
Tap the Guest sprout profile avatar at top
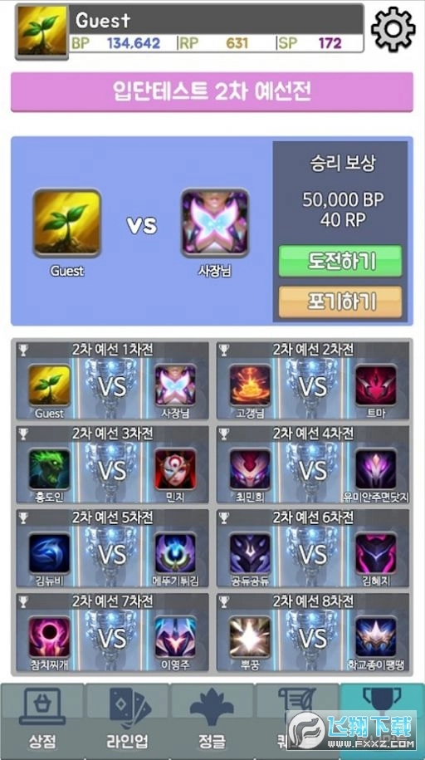click(x=42, y=31)
